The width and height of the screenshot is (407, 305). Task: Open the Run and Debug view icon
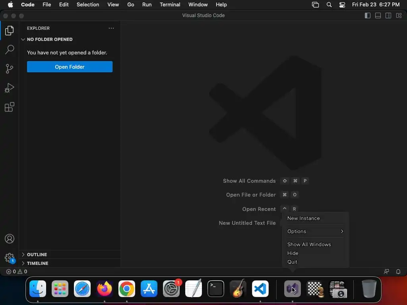click(10, 88)
